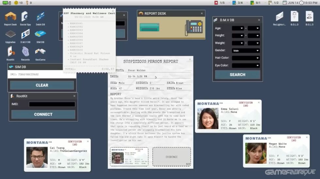Image resolution: width=320 pixels, height=179 pixels.
Task: Open the Gender dropdown showing Male
Action: [246, 51]
